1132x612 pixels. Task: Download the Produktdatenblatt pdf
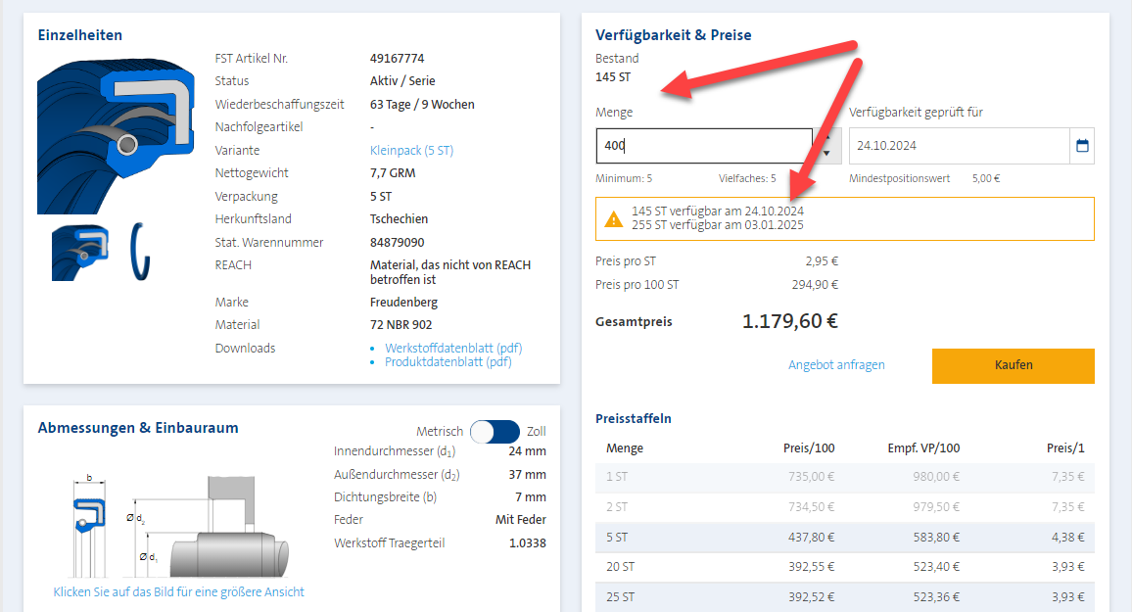[448, 362]
